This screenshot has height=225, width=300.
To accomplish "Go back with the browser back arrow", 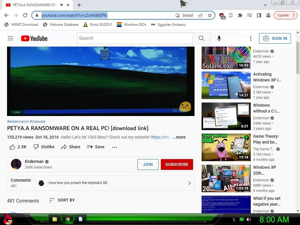I will click(6, 15).
